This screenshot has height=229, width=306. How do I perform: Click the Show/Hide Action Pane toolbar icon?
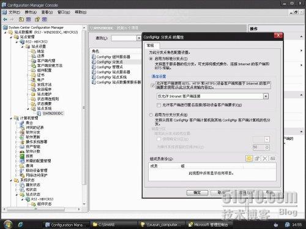click(45, 20)
